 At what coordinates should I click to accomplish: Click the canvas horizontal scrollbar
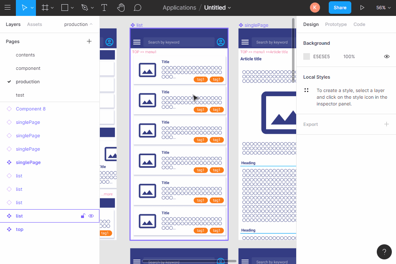[x=189, y=261]
